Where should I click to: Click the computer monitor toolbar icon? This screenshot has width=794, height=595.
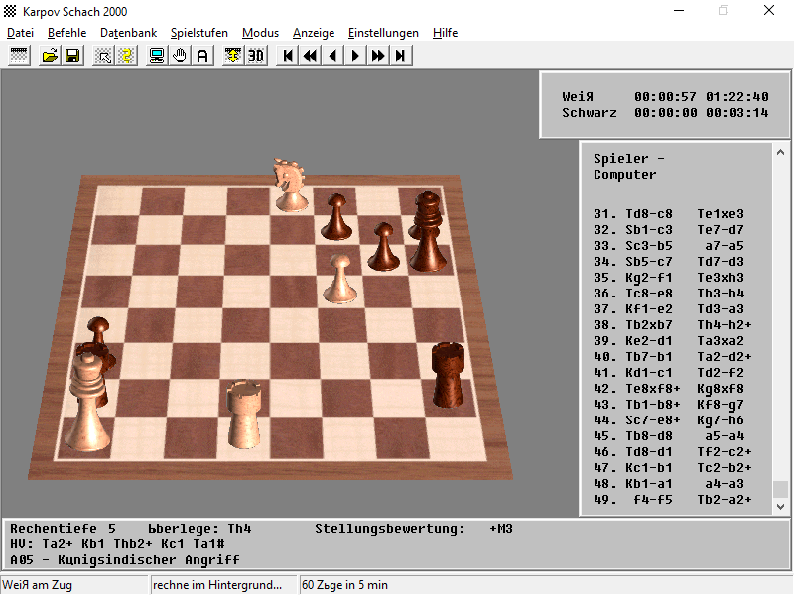(x=157, y=56)
